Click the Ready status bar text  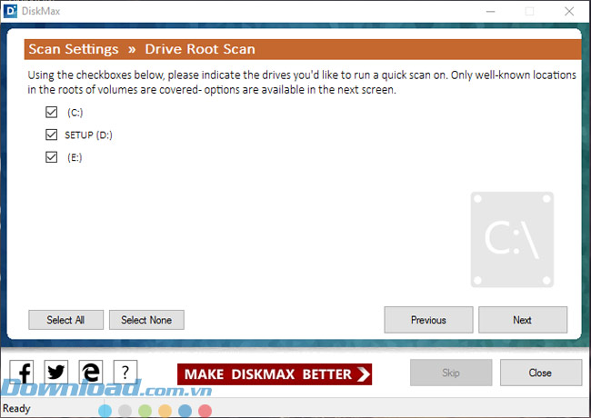[x=16, y=408]
